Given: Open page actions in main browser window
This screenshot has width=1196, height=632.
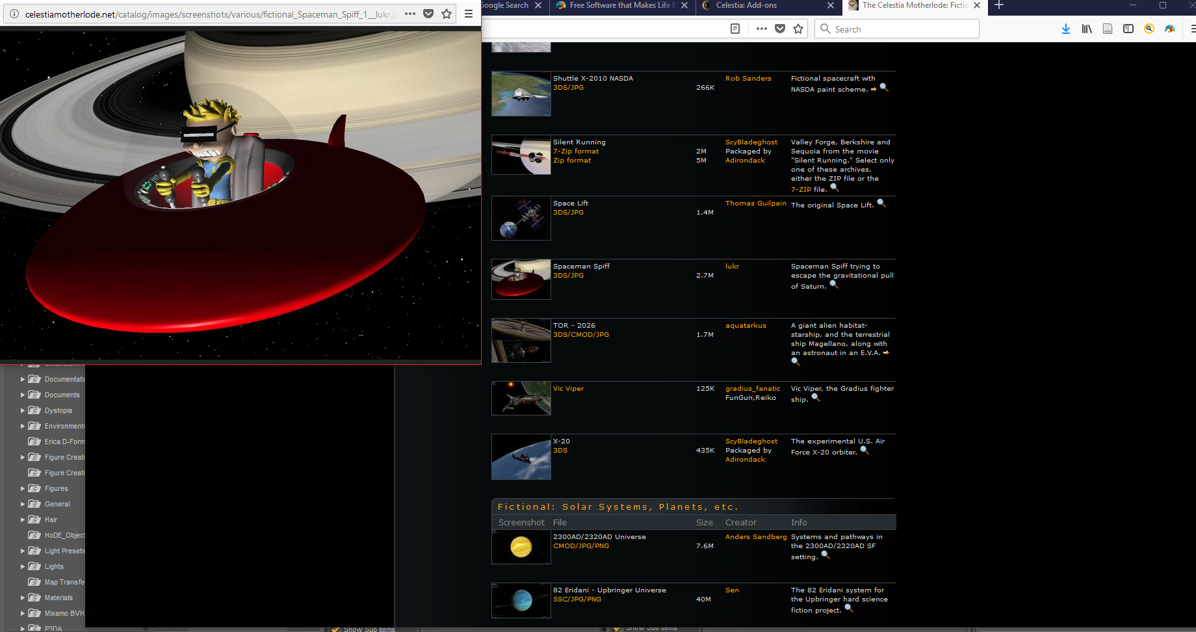Looking at the screenshot, I should [762, 29].
